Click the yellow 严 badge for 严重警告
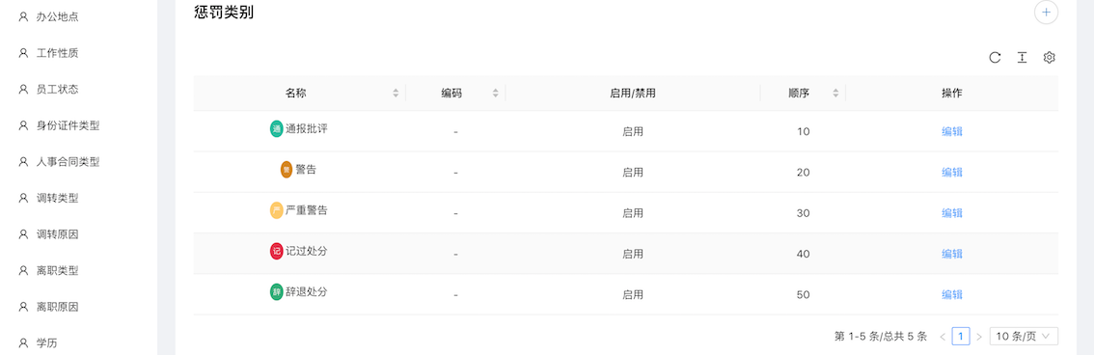Image resolution: width=1094 pixels, height=355 pixels. [276, 210]
